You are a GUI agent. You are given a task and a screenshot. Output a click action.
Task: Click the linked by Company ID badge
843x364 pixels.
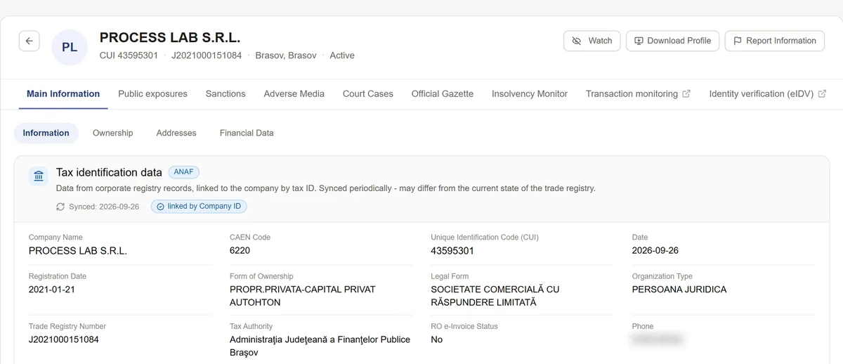(x=199, y=207)
